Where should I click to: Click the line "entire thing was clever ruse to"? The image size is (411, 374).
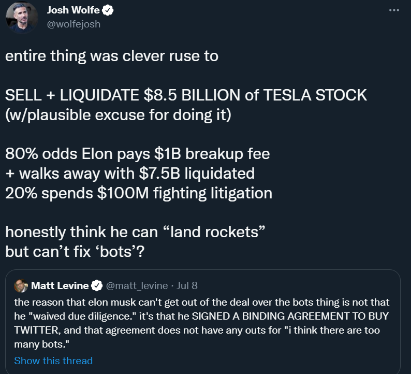pyautogui.click(x=112, y=56)
